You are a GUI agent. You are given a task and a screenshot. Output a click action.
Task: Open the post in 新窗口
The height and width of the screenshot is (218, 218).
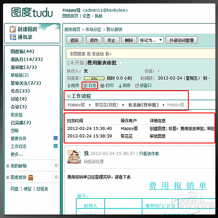[143, 85]
